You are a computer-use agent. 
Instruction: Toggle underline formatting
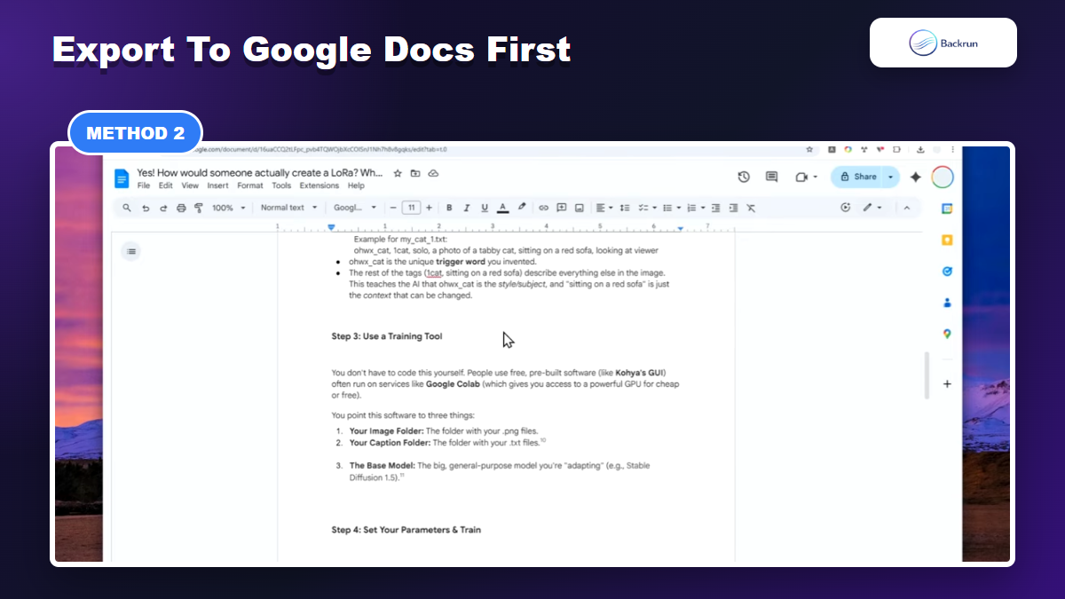[x=485, y=208]
